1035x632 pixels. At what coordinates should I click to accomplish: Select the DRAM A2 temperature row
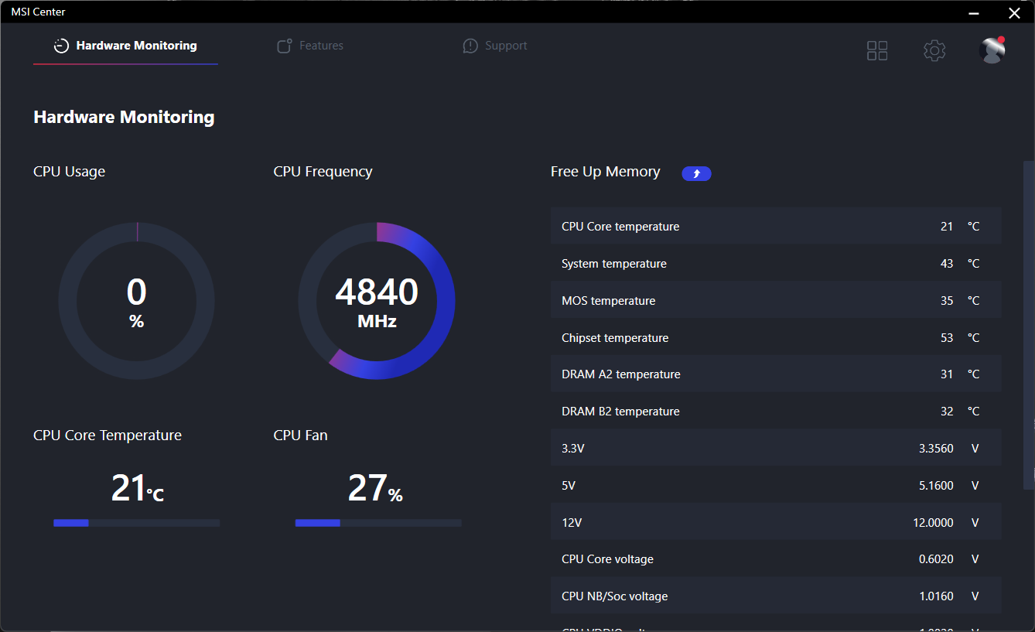776,374
